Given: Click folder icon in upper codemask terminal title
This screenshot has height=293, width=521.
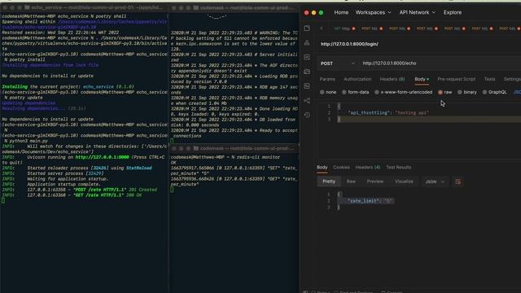Looking at the screenshot, I should pos(196,7).
